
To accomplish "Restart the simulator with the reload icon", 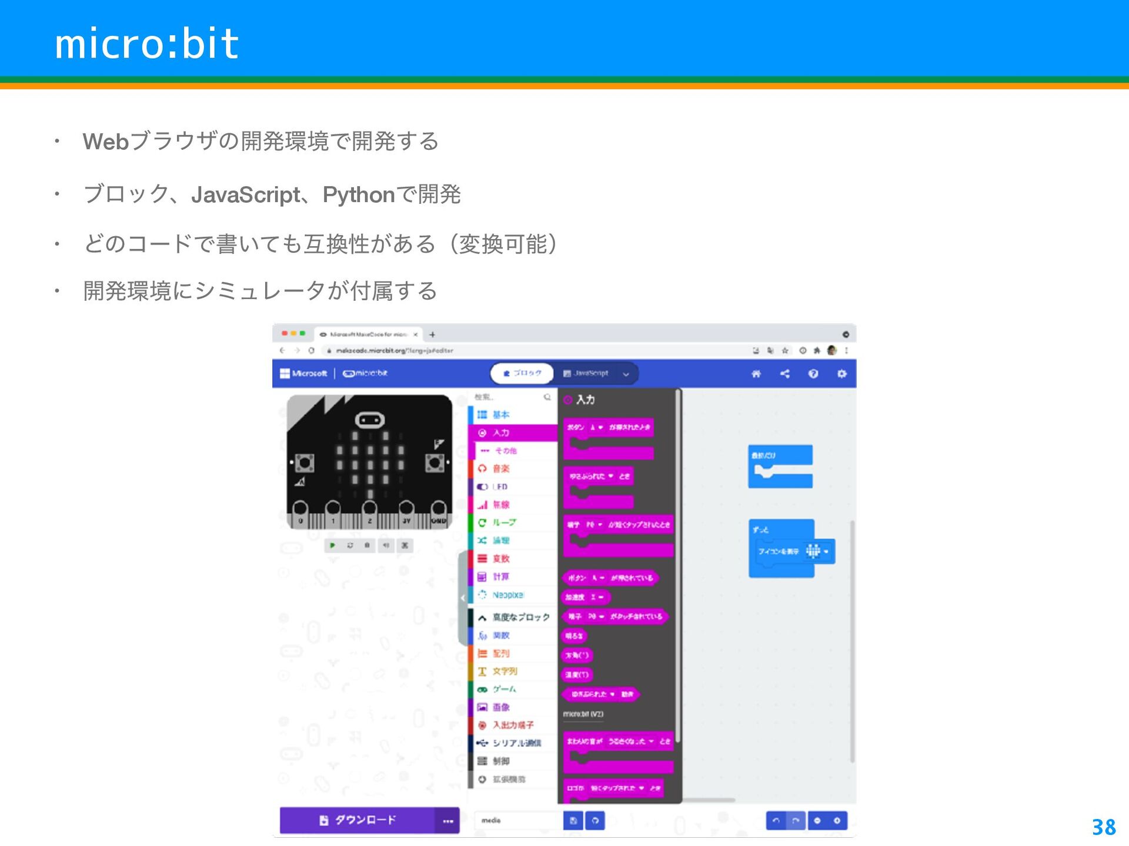I will coord(350,545).
